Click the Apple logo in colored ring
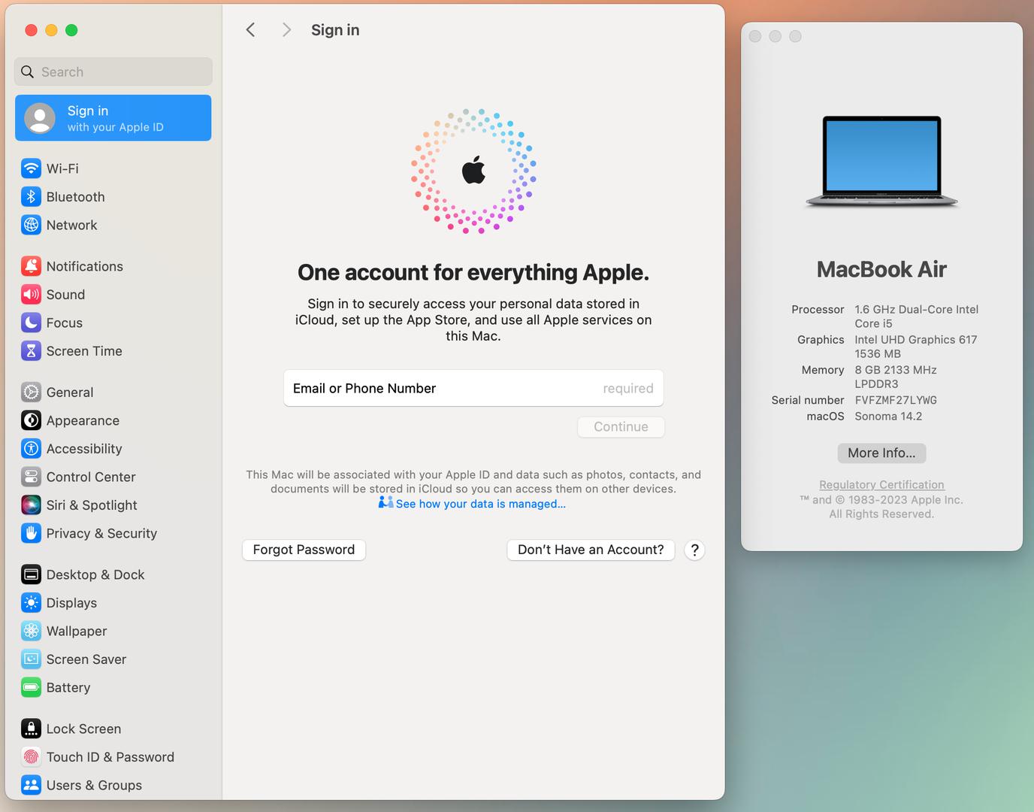This screenshot has height=812, width=1034. click(473, 170)
